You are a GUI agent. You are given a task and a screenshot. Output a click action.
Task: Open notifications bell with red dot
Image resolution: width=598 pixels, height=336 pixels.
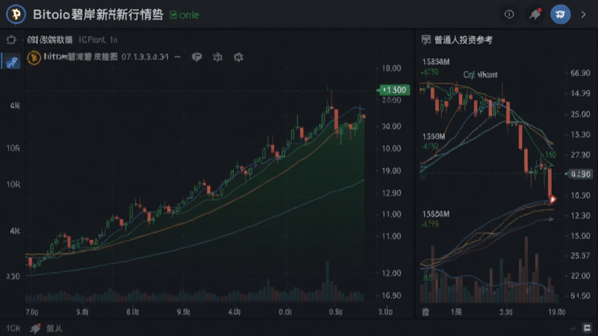[535, 15]
